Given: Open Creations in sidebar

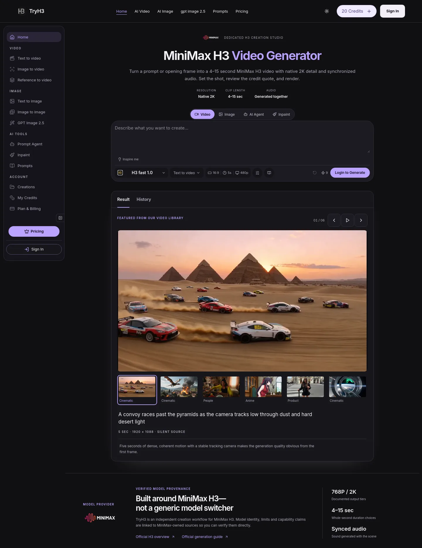Looking at the screenshot, I should coord(34,187).
